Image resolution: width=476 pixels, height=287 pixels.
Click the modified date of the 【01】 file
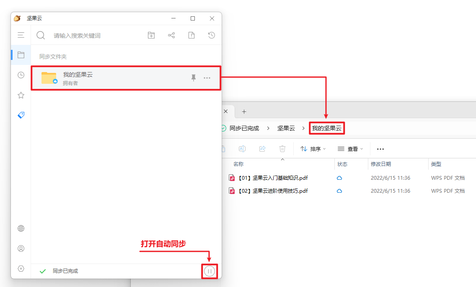(x=391, y=178)
